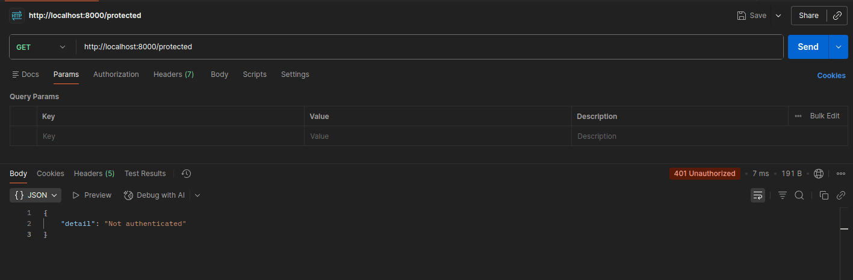Copy response body icon
Image resolution: width=853 pixels, height=280 pixels.
pos(824,195)
